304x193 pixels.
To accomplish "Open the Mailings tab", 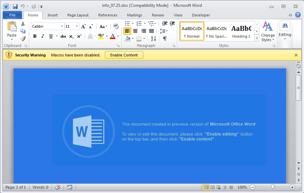I will (x=135, y=15).
